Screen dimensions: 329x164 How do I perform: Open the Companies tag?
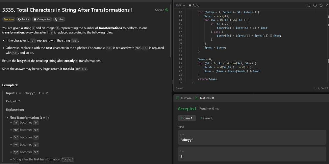(42, 19)
